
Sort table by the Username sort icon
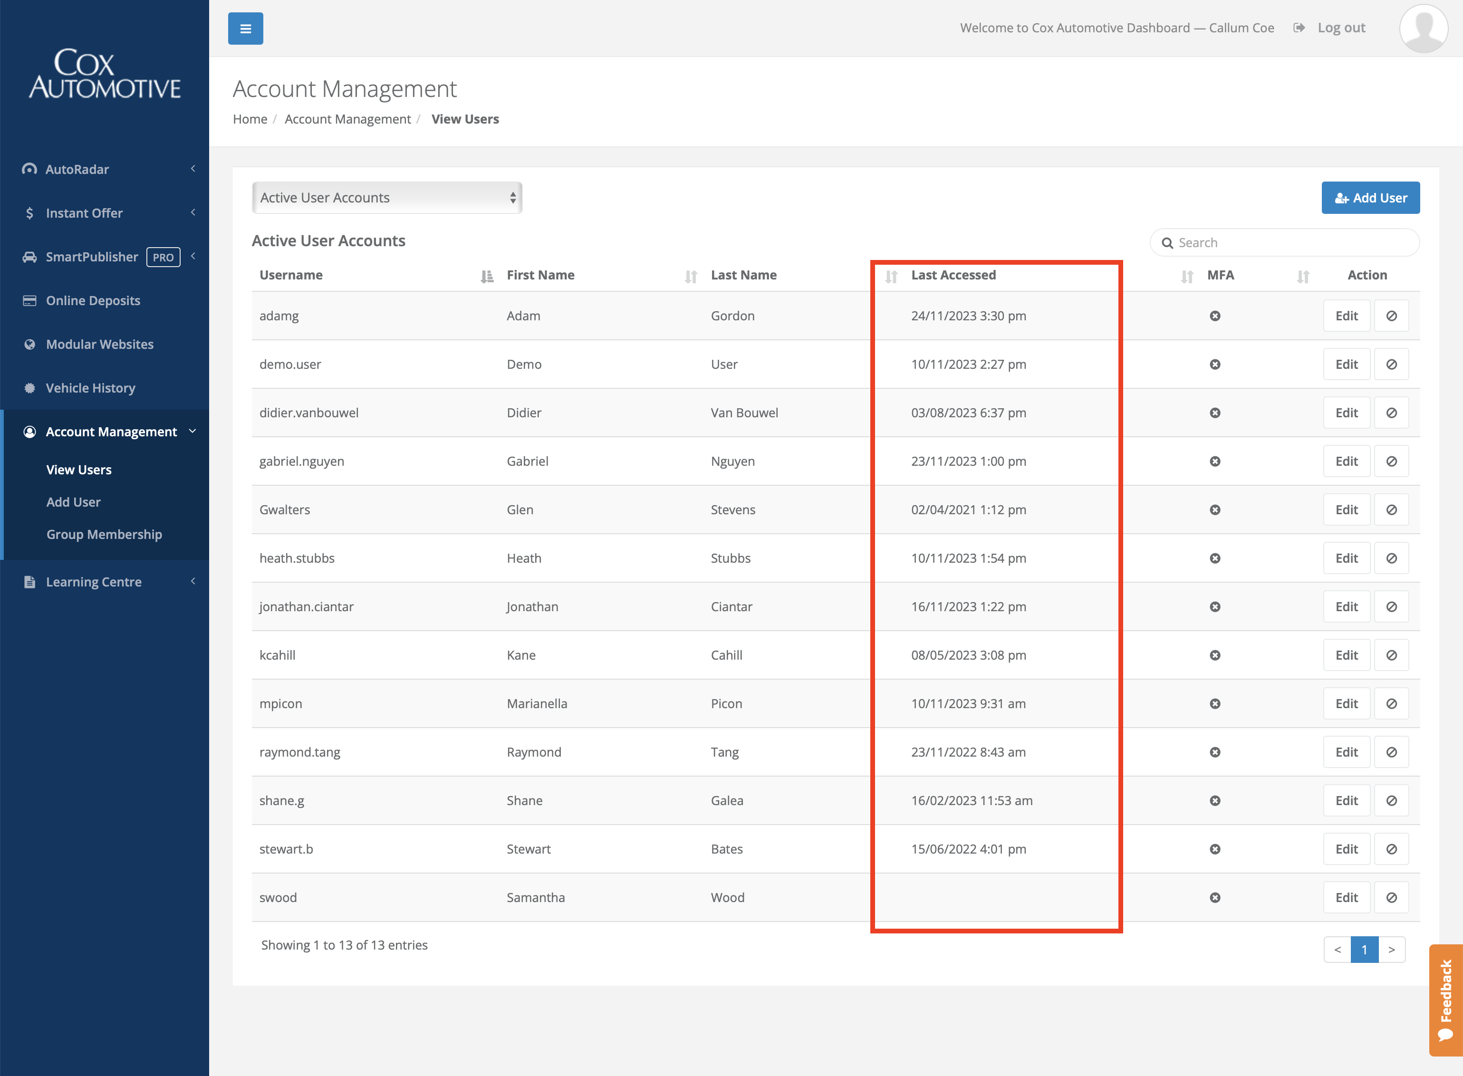coord(487,277)
